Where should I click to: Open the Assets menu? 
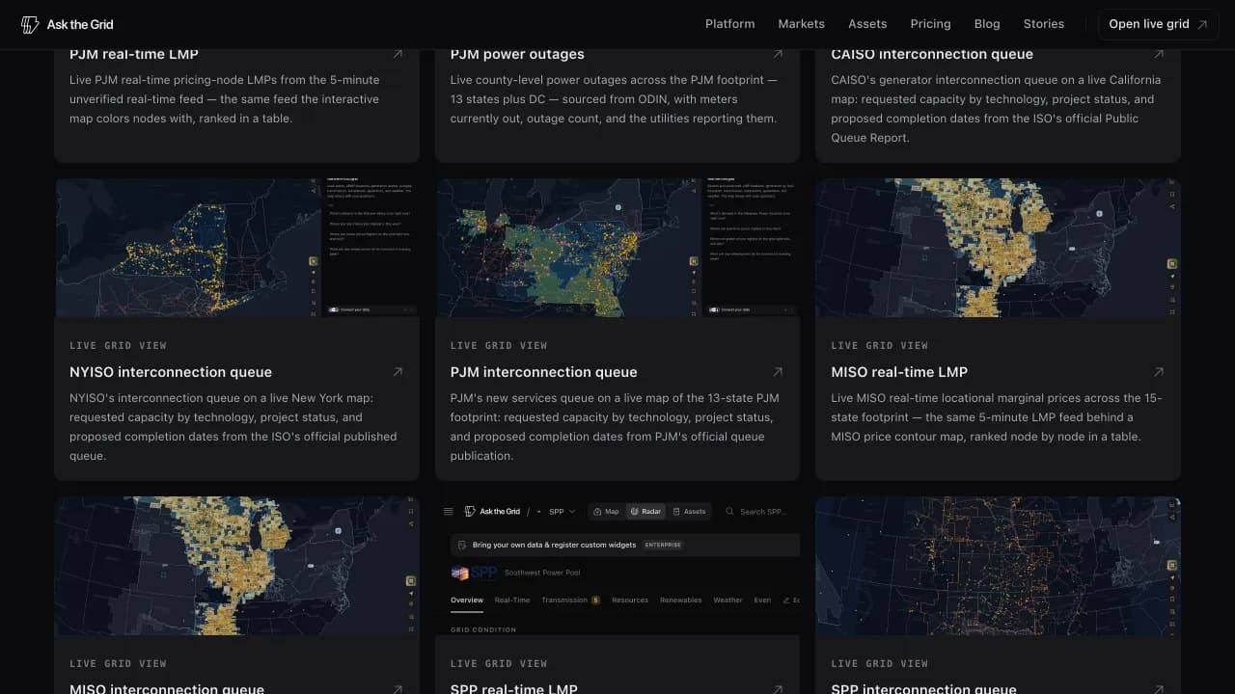[x=867, y=24]
